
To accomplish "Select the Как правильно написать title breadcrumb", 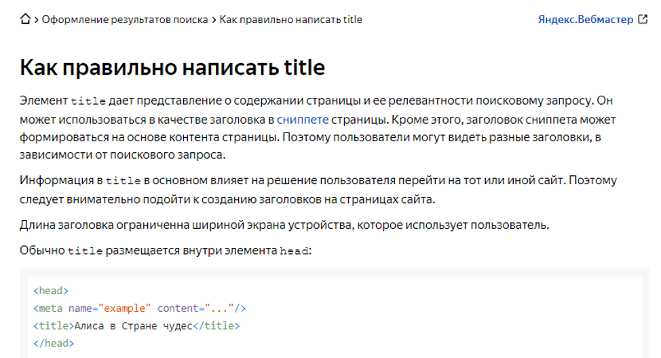I will pyautogui.click(x=290, y=20).
